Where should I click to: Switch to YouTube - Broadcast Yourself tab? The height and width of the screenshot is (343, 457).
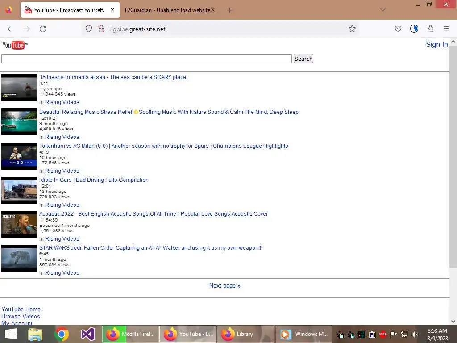click(x=70, y=10)
